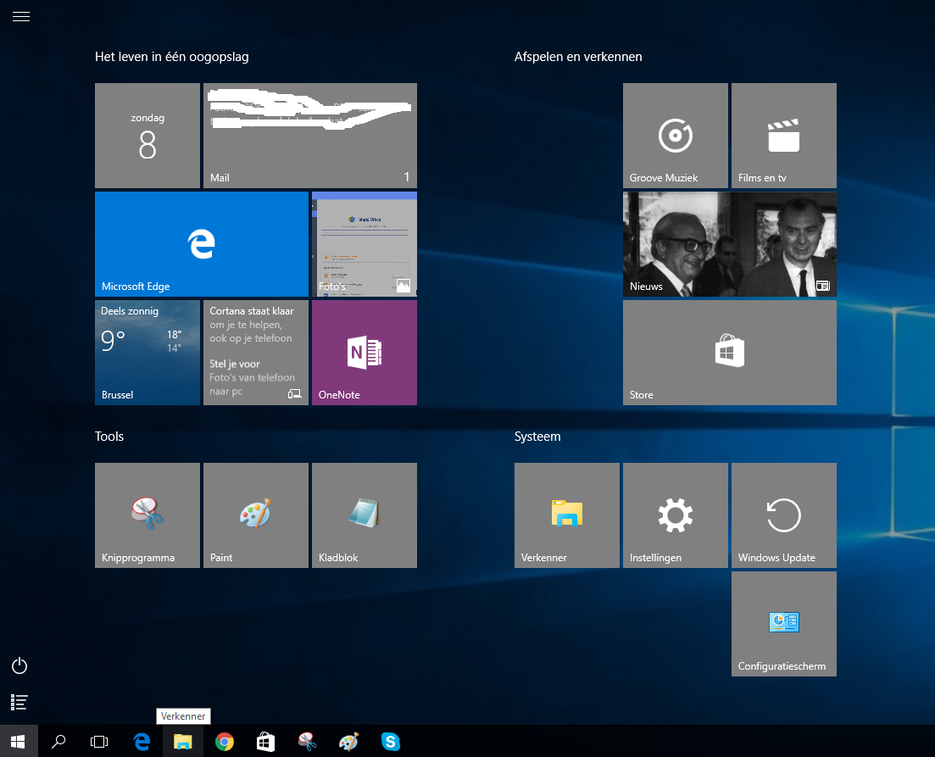Click the Windows Start button
Image resolution: width=935 pixels, height=757 pixels.
tap(19, 742)
